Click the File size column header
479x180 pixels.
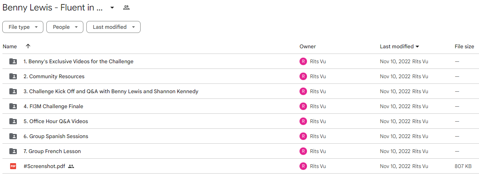click(x=464, y=46)
